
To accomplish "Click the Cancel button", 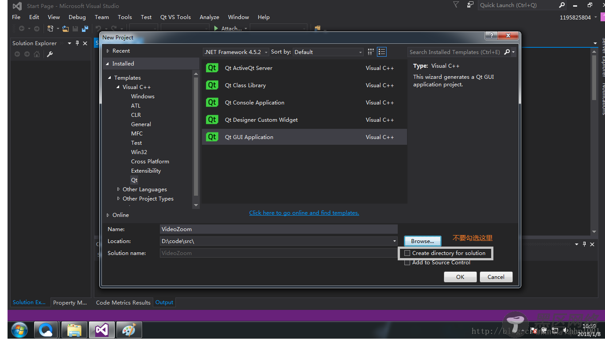I will [x=496, y=277].
